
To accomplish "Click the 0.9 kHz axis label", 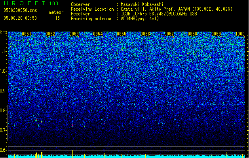I will pos(4,91).
